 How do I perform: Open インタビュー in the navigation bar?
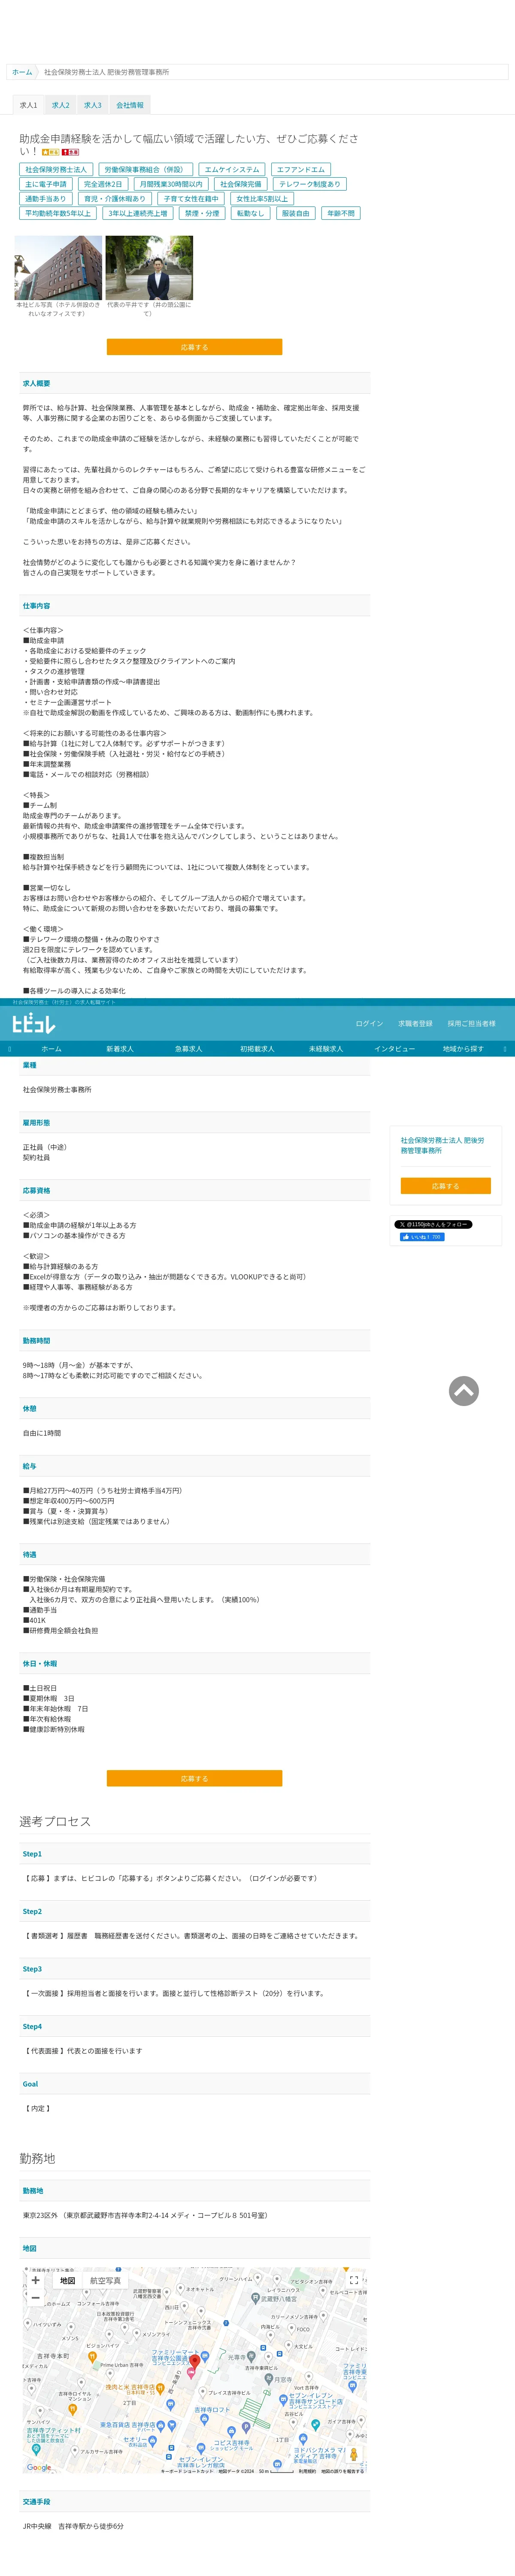(395, 1049)
